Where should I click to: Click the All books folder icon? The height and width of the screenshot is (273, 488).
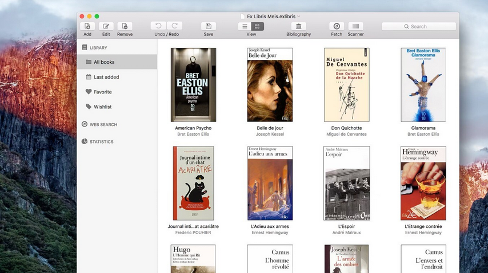click(89, 62)
